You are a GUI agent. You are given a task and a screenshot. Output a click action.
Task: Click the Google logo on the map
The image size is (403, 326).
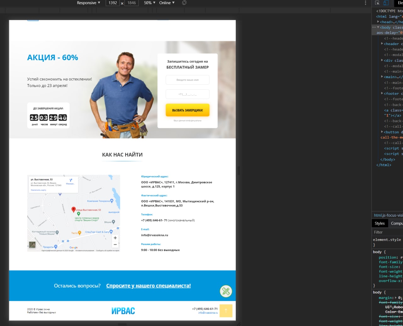[x=74, y=248]
